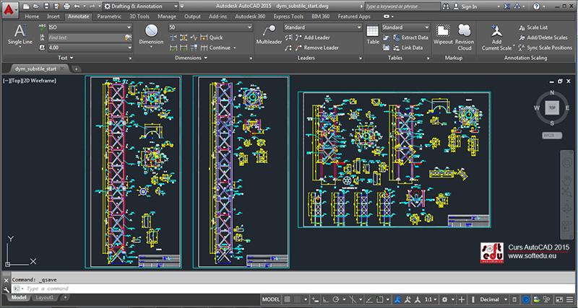Click the MODEL button in the status bar
The image size is (578, 308).
[x=271, y=299]
